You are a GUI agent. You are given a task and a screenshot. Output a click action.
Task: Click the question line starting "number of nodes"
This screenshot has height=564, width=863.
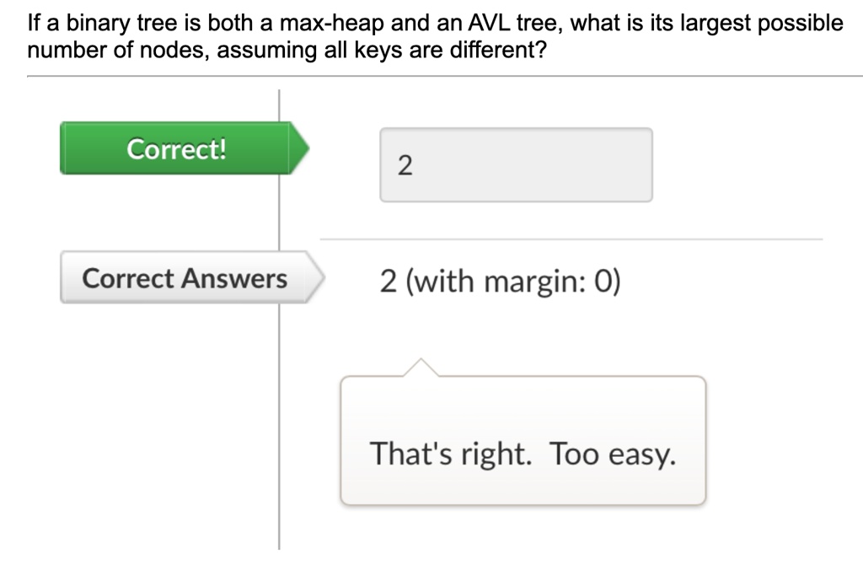click(287, 50)
